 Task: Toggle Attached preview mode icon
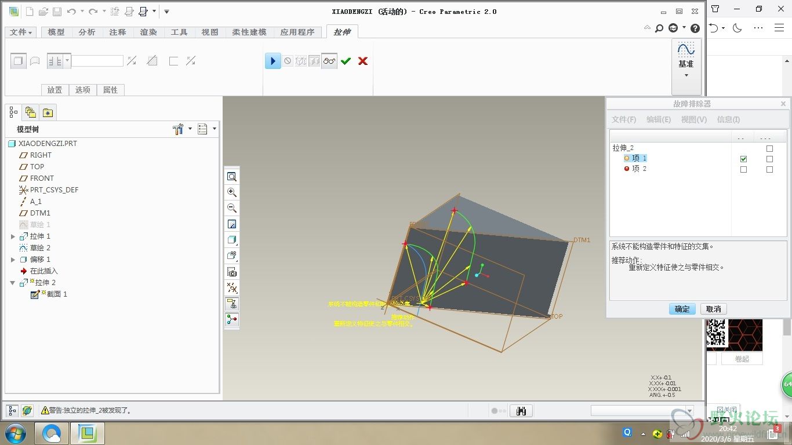point(314,61)
